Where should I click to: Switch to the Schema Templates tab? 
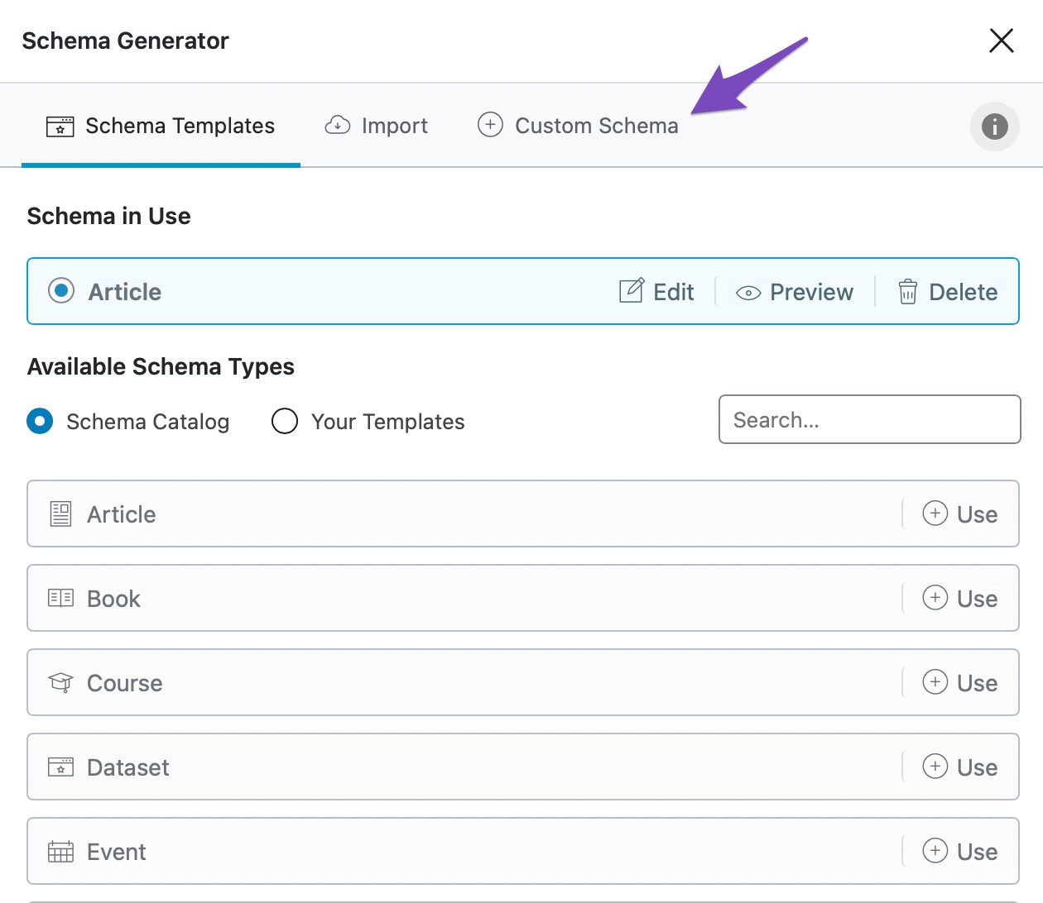[161, 126]
